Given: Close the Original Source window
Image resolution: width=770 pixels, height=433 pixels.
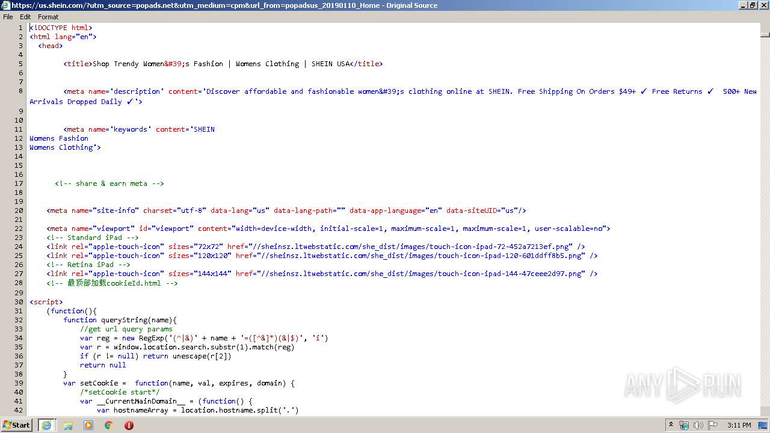Looking at the screenshot, I should click(x=763, y=5).
